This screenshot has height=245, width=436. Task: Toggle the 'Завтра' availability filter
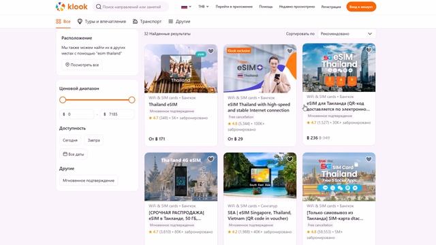(94, 140)
